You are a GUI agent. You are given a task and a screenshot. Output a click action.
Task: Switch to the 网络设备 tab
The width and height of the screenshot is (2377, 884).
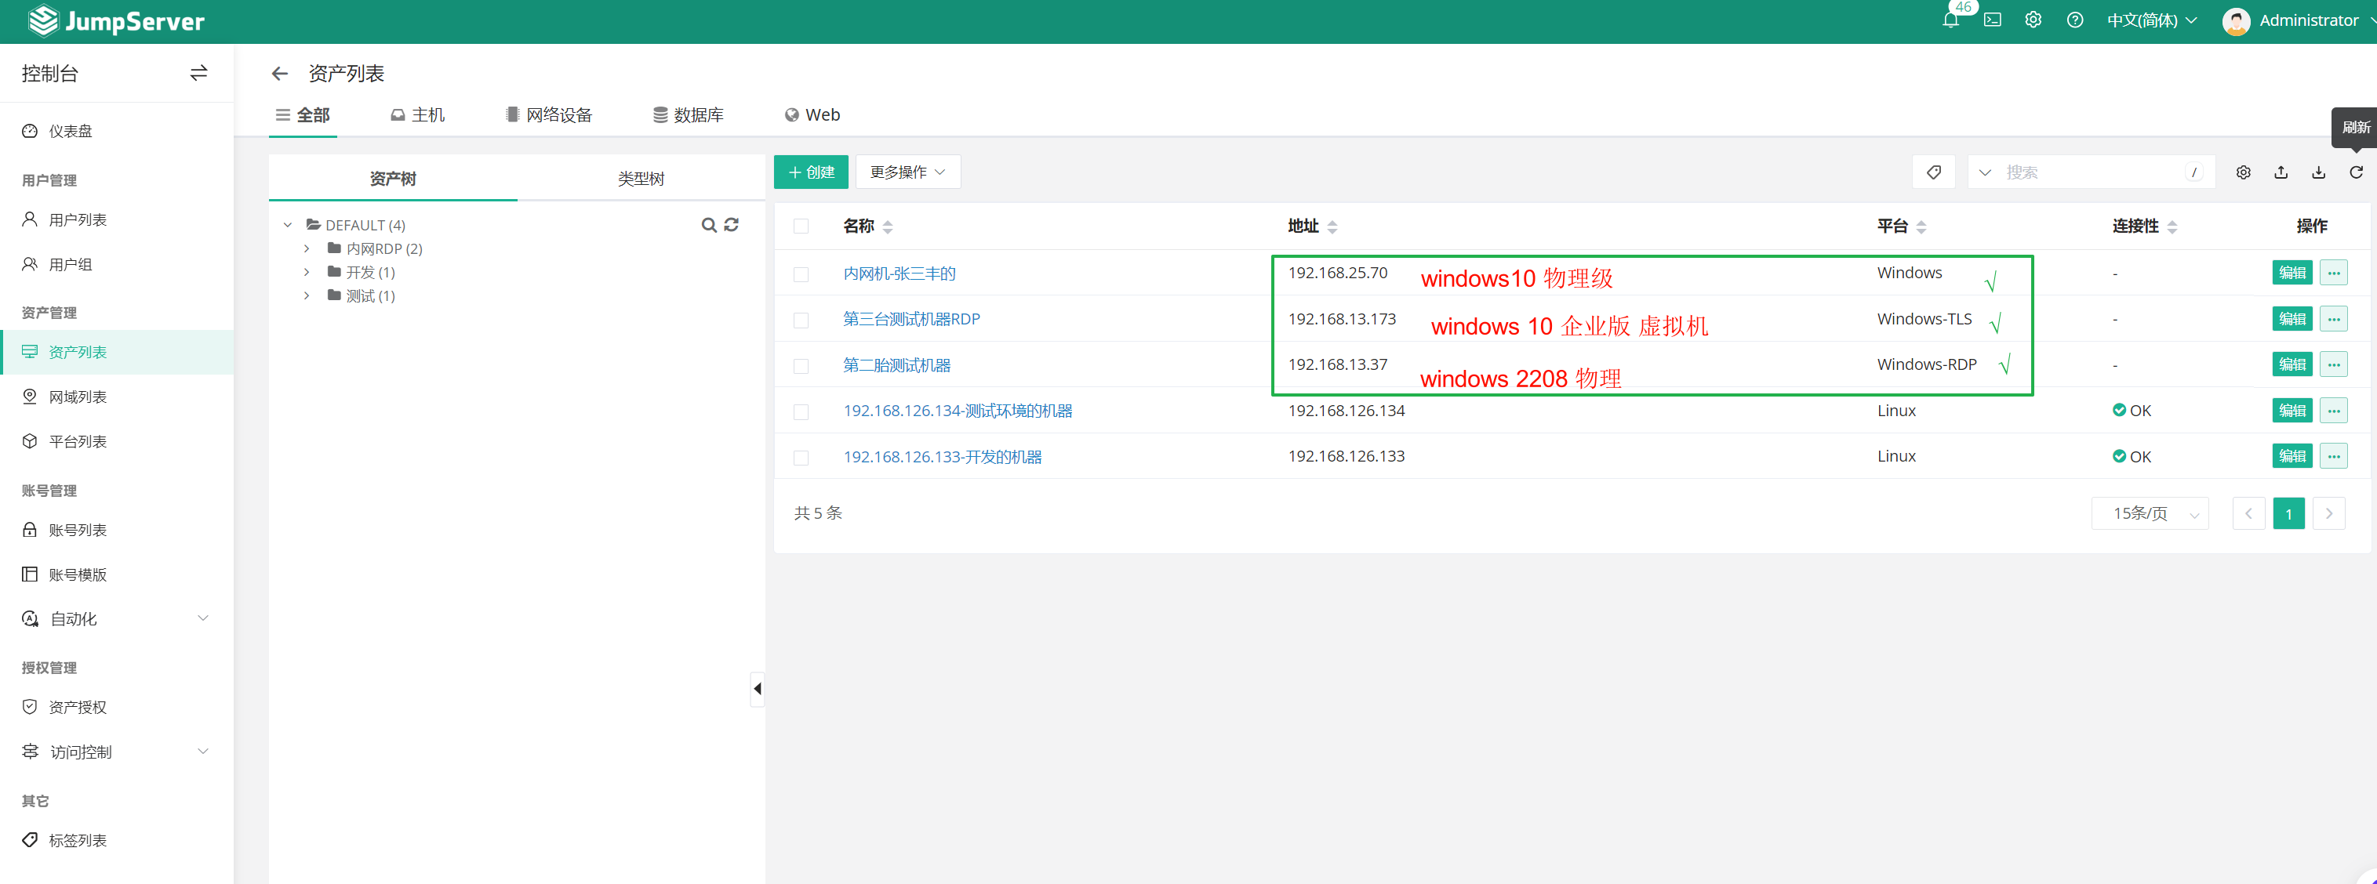click(x=549, y=115)
